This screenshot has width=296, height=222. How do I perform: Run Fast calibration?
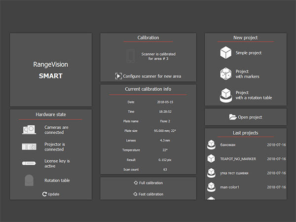click(x=148, y=194)
